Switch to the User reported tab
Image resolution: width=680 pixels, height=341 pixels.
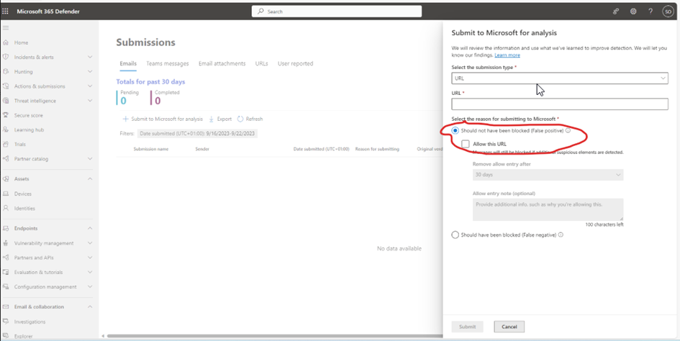(295, 63)
